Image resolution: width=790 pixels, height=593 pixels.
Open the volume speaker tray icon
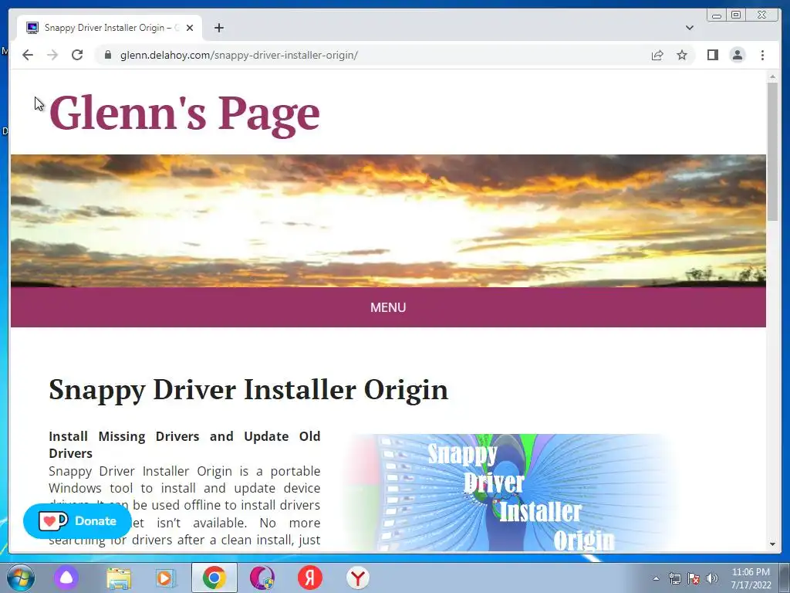(x=712, y=578)
